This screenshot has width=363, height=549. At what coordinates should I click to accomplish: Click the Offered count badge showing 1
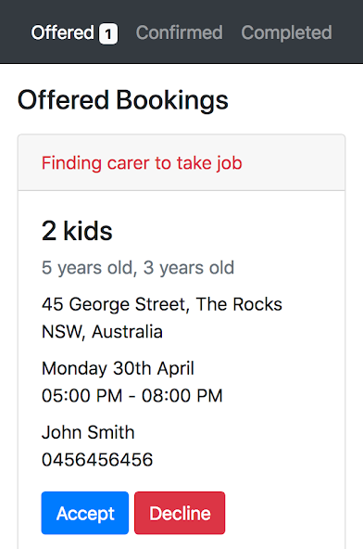pyautogui.click(x=108, y=34)
